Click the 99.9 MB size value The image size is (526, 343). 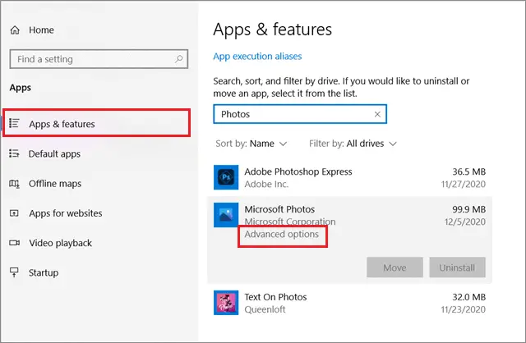tap(469, 209)
